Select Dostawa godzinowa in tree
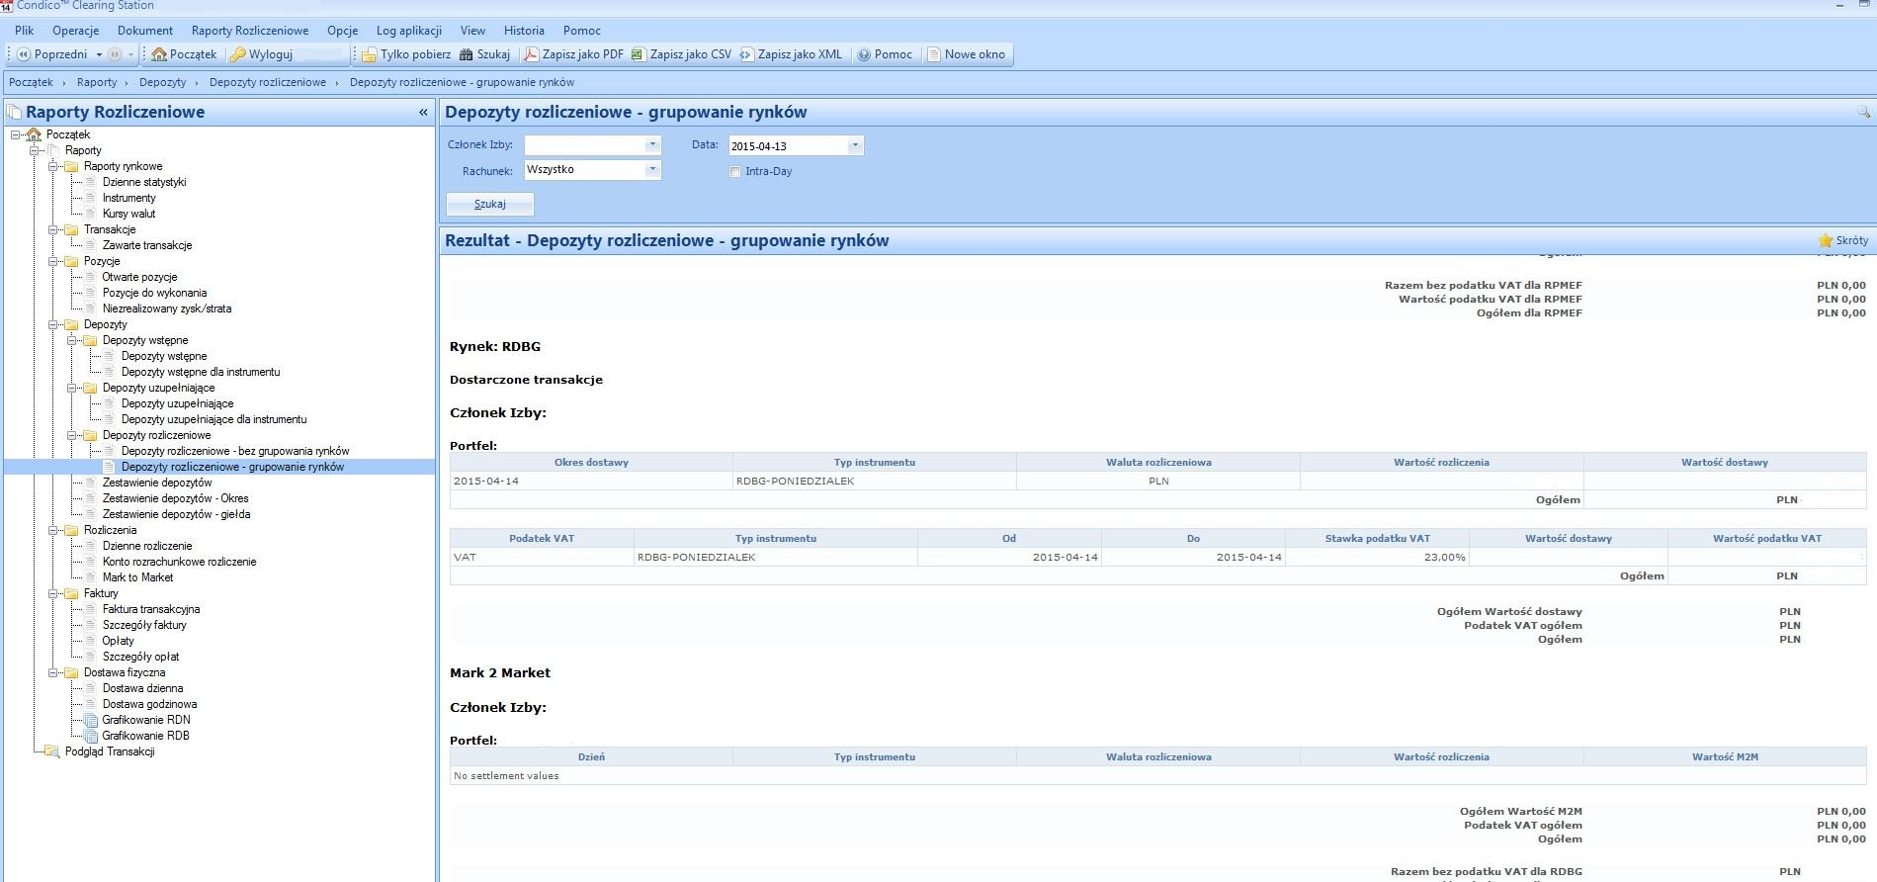This screenshot has width=1877, height=882. coord(149,704)
